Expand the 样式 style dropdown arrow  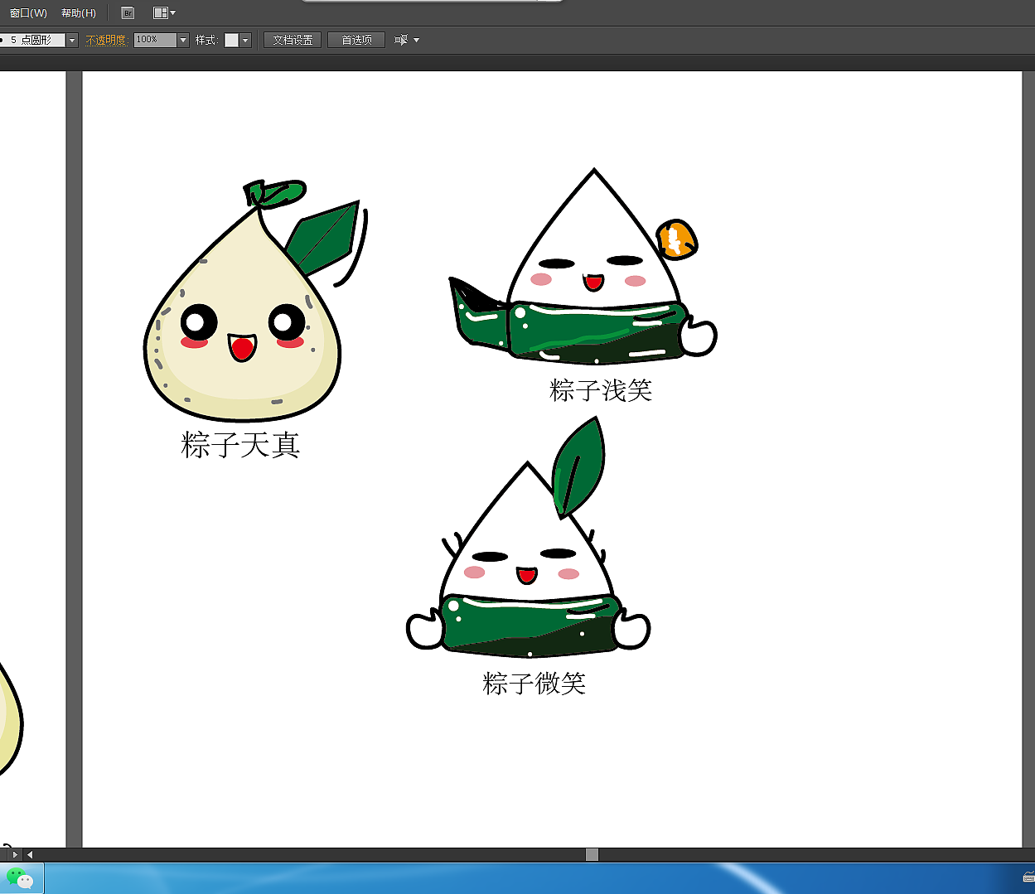click(x=245, y=40)
